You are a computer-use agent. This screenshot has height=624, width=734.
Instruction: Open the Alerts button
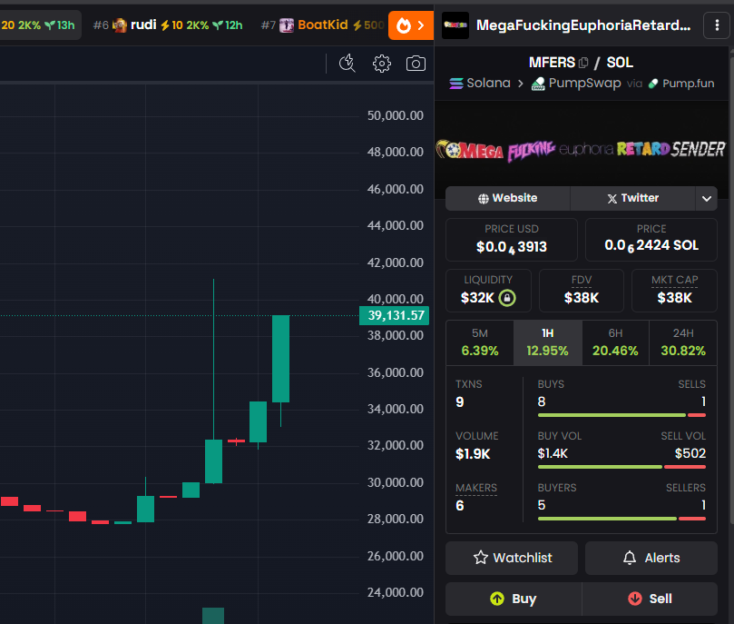(651, 558)
